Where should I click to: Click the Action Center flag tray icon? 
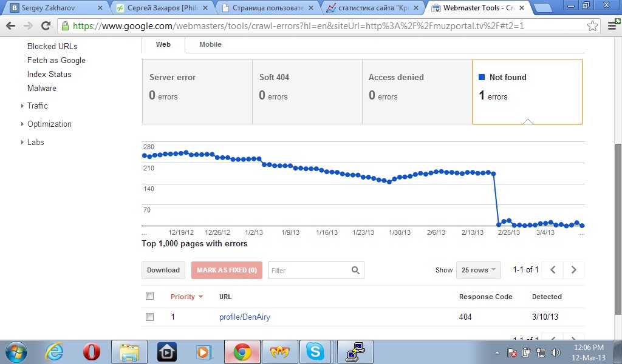(511, 352)
